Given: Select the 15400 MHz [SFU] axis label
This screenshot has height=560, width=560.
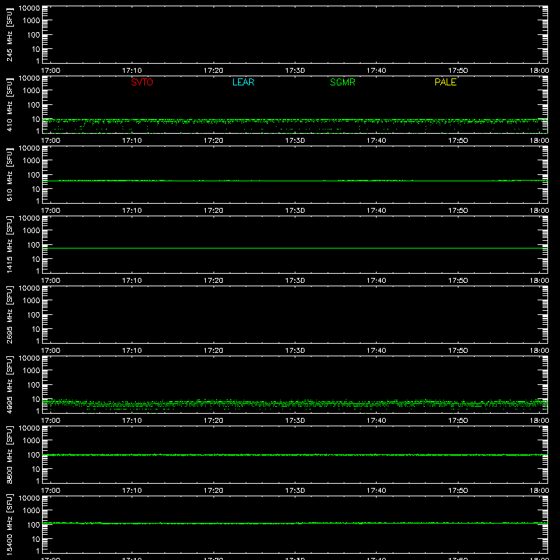Looking at the screenshot, I should click(9, 524).
